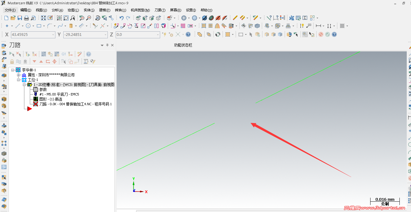This screenshot has height=212, width=411.
Task: Open the 机床类型(M) menu
Action: (140, 10)
